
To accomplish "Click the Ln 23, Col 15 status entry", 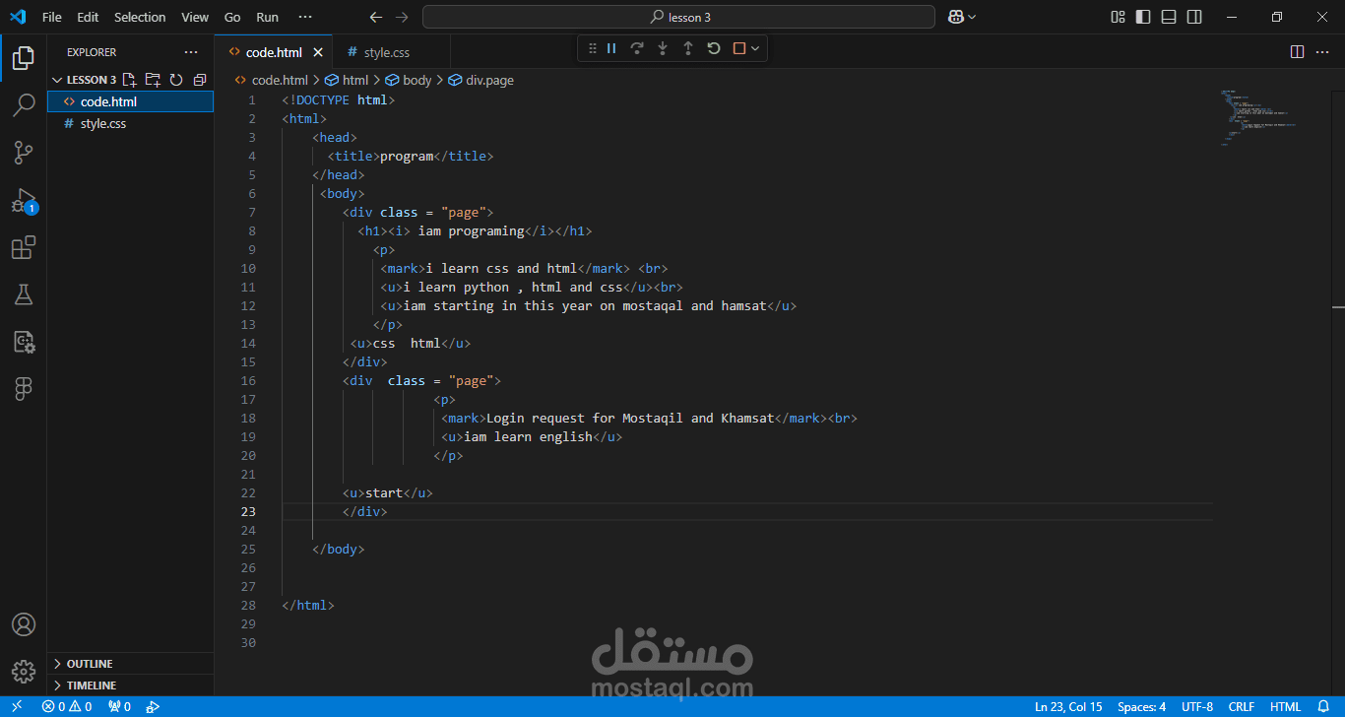I will tap(1068, 706).
